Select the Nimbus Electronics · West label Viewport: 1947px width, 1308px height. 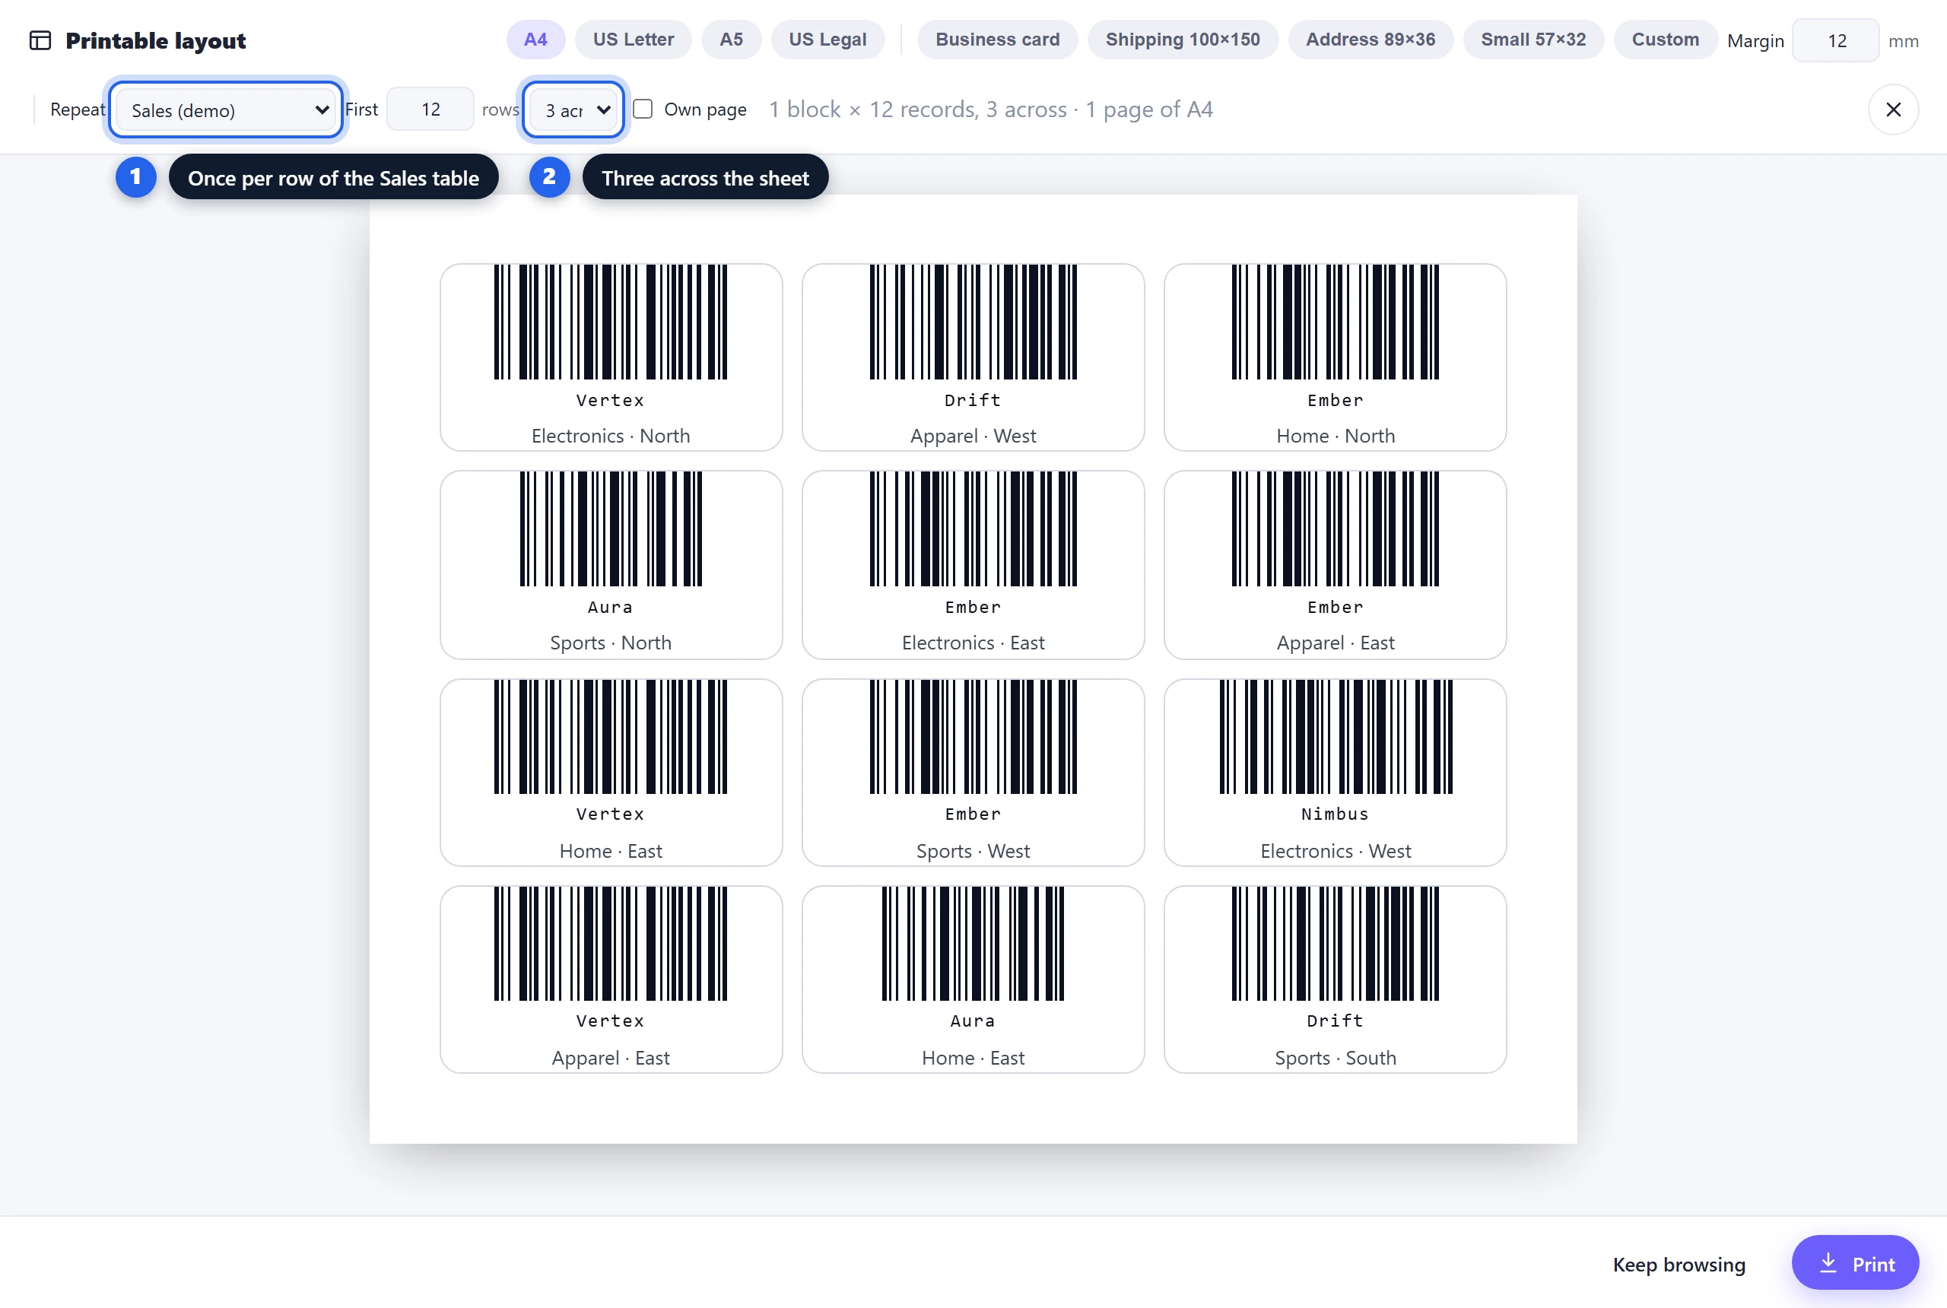point(1335,773)
